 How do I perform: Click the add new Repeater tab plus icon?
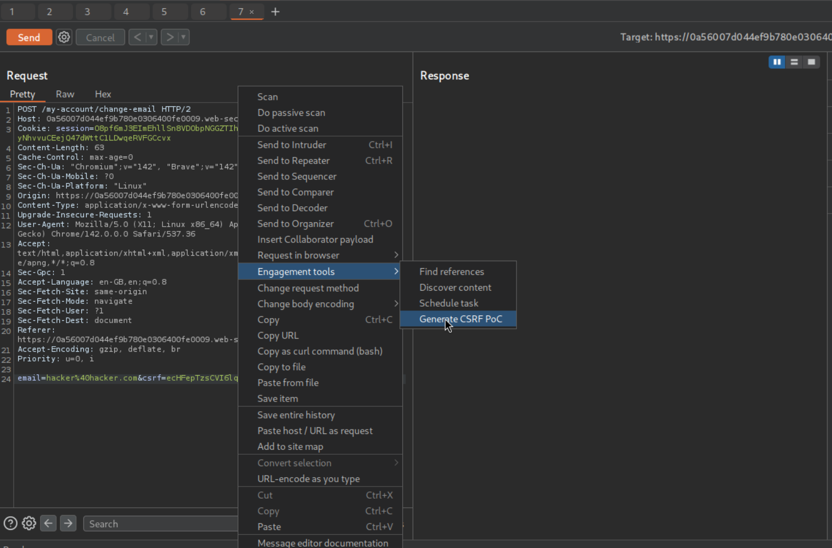pyautogui.click(x=276, y=12)
